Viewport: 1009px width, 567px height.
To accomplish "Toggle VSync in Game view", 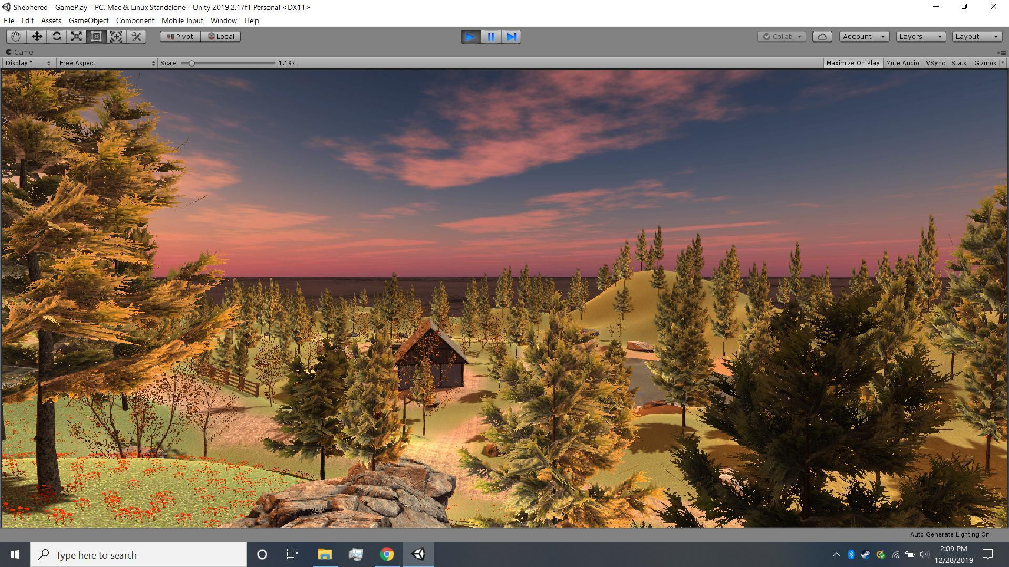I will click(935, 63).
